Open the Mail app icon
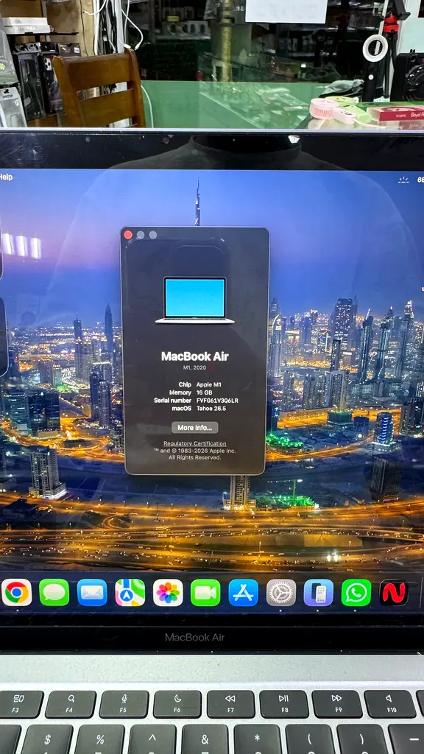The height and width of the screenshot is (754, 424). pos(92,593)
